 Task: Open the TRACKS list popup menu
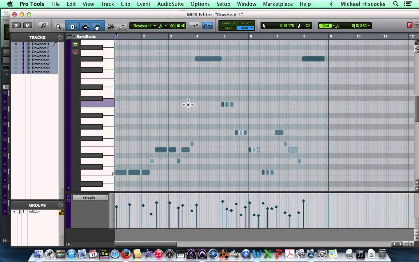click(x=60, y=37)
